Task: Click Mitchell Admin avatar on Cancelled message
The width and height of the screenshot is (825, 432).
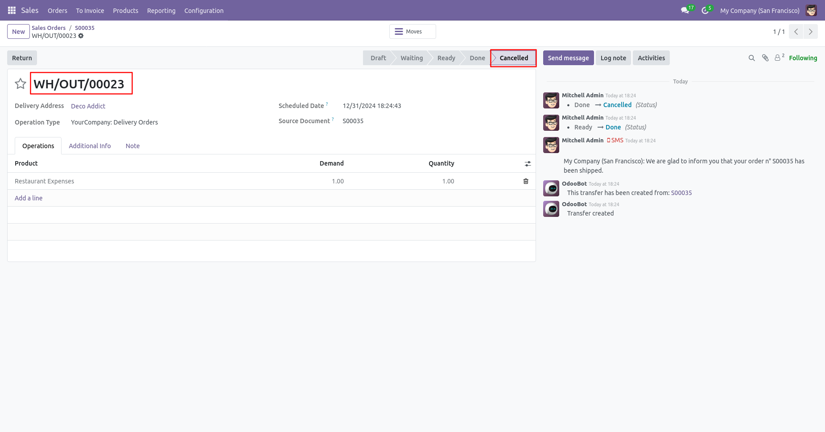Action: 551,100
